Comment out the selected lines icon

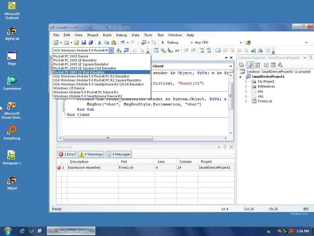point(202,51)
